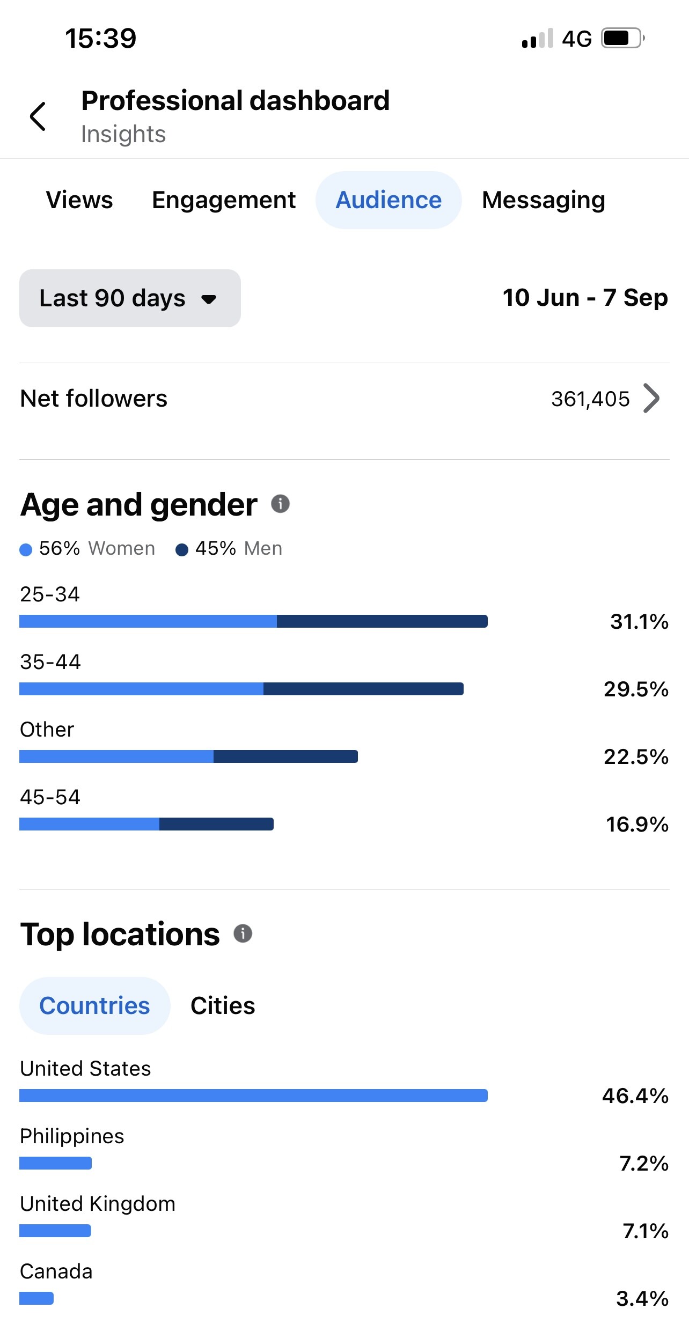Viewport: 689px width, 1338px height.
Task: Tap the Men legend dark dot
Action: tap(182, 549)
